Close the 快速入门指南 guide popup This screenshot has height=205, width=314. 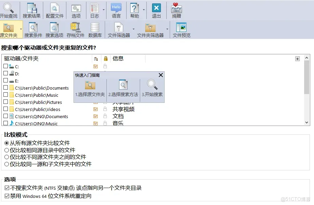click(x=161, y=75)
